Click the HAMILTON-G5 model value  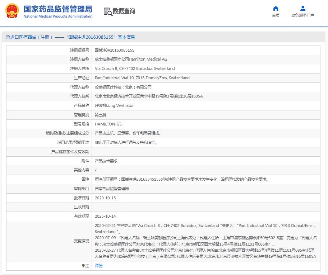(x=108, y=124)
